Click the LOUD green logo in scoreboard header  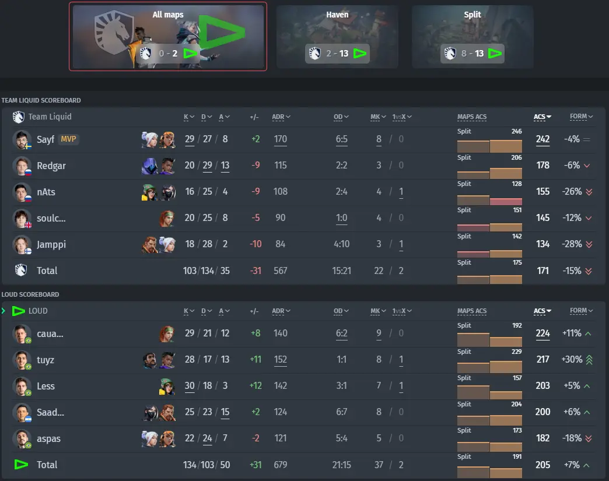point(18,311)
